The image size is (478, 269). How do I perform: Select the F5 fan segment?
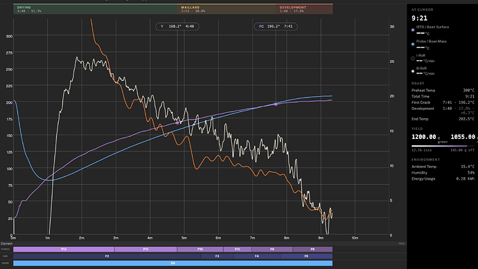point(306,257)
